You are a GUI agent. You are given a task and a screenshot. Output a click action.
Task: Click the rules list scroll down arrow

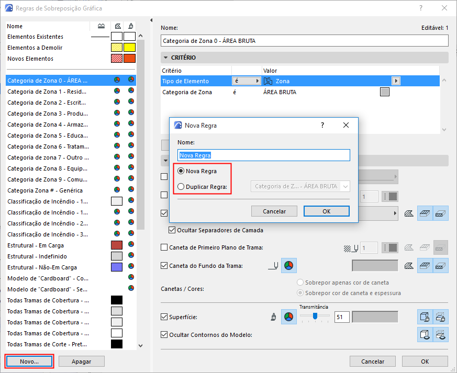[x=140, y=346]
